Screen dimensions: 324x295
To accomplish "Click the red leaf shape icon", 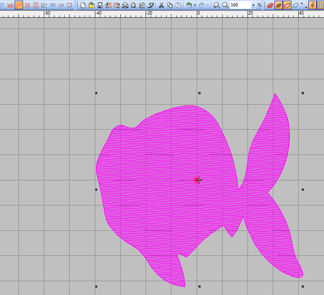I will click(271, 5).
